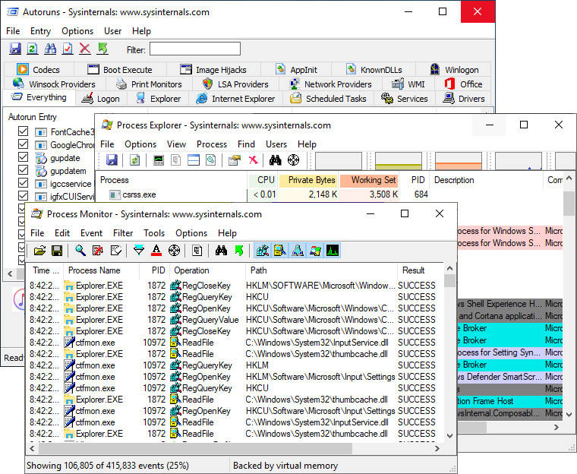Screen dimensions: 577x474
Task: Open the Event menu in Process Monitor
Action: (x=91, y=233)
